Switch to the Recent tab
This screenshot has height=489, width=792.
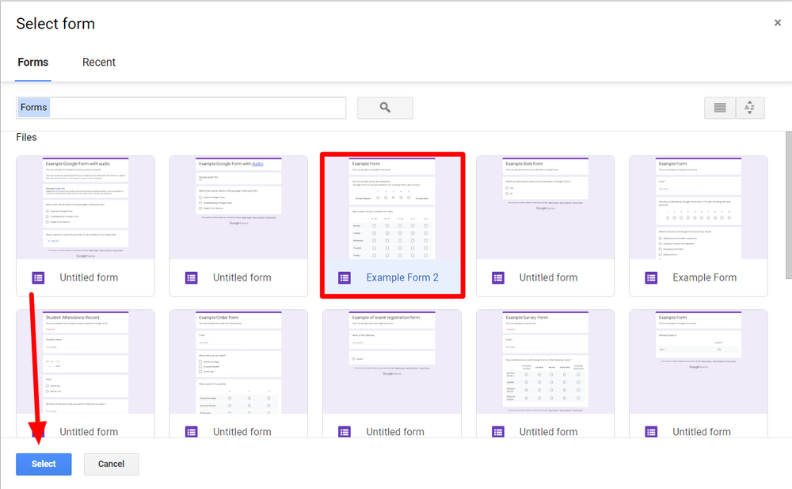tap(98, 62)
